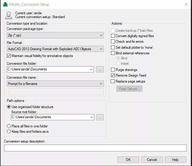Click the Help button

(x=175, y=160)
